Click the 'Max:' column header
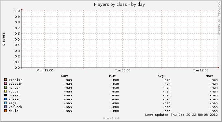222x122 pixels. (x=209, y=76)
